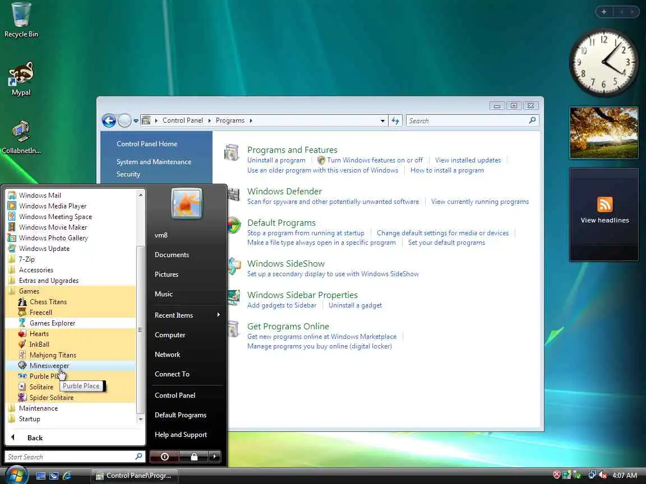
Task: Open Pictures from Start menu
Action: 167,274
